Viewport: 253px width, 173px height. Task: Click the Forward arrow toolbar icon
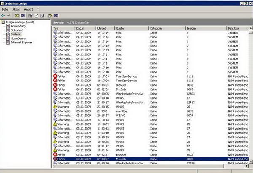pos(9,15)
